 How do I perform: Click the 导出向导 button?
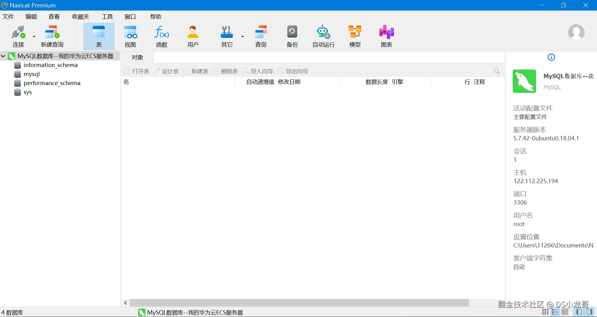pos(293,71)
